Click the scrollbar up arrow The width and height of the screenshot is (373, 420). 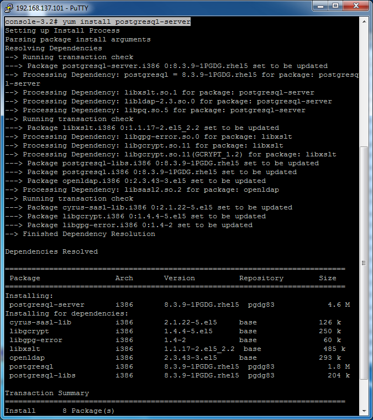click(x=363, y=21)
